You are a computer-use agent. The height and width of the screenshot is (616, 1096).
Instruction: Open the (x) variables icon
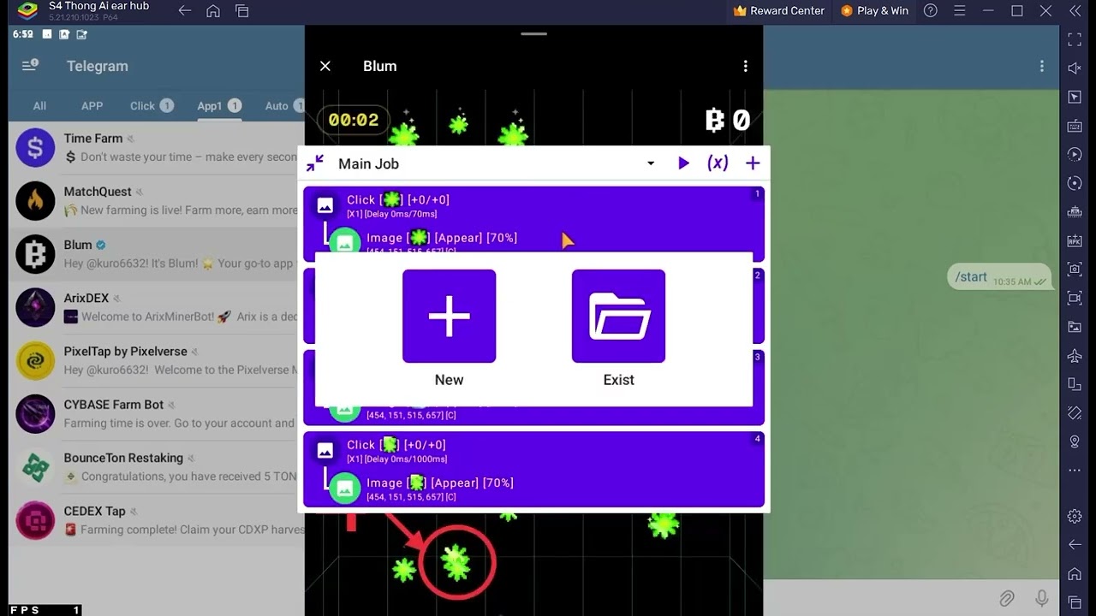(x=718, y=163)
